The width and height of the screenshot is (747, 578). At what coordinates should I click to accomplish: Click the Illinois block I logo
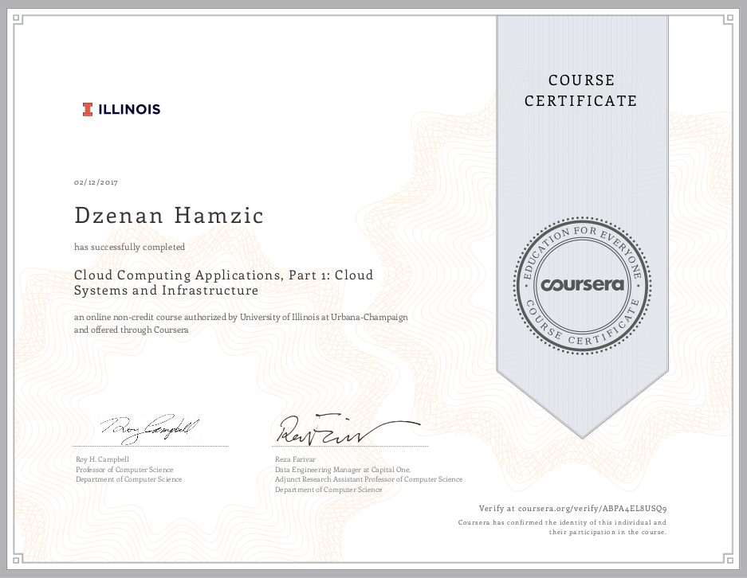pos(88,109)
